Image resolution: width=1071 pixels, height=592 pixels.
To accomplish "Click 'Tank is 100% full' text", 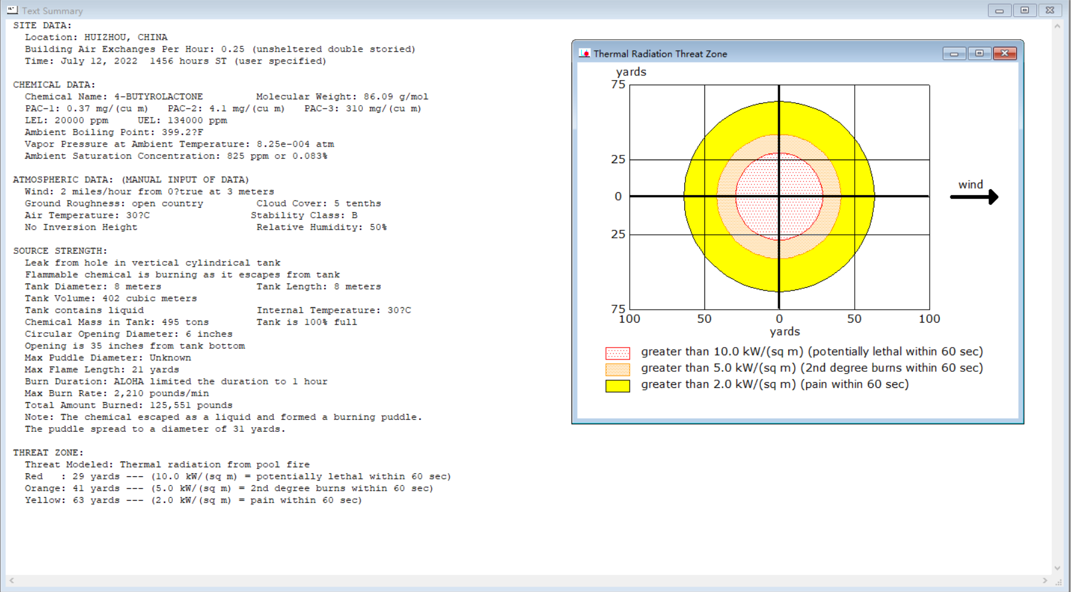I will 307,322.
